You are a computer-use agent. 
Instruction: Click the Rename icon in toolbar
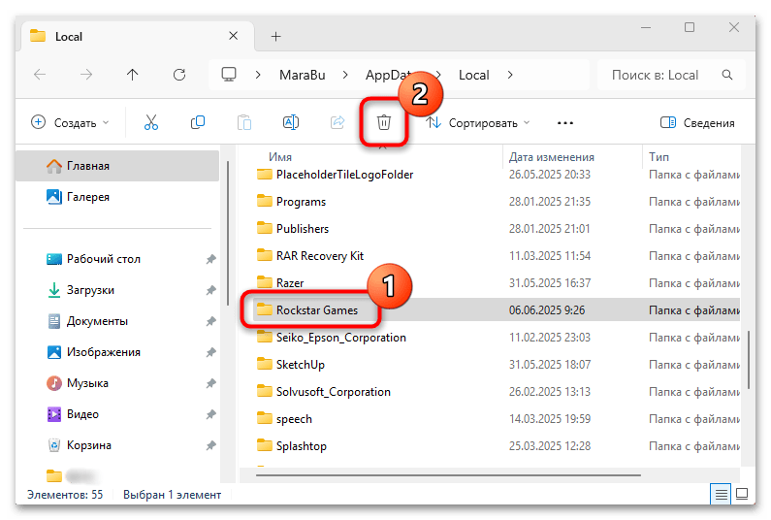pos(290,123)
